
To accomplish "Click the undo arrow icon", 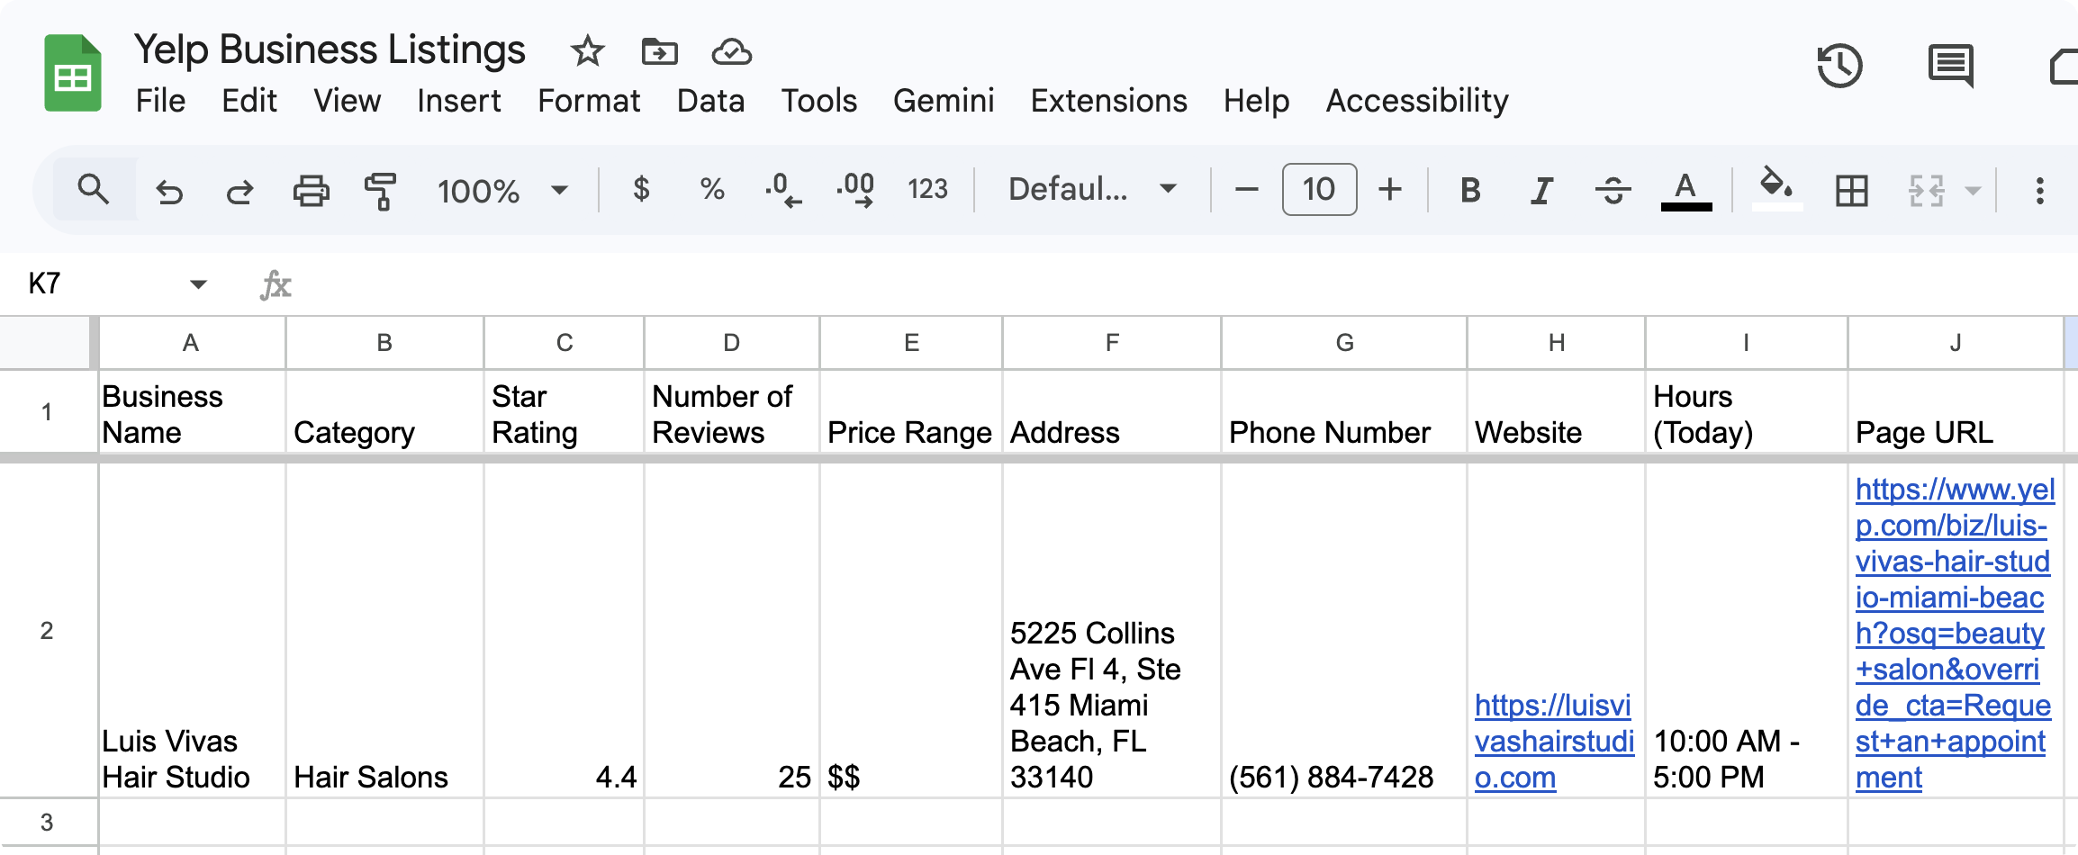I will 169,191.
